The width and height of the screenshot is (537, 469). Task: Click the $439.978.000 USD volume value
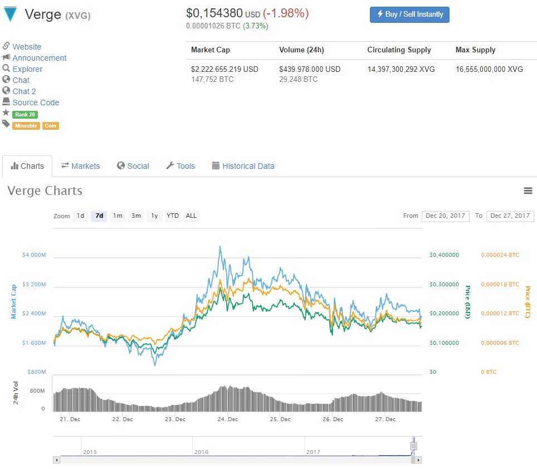click(310, 69)
